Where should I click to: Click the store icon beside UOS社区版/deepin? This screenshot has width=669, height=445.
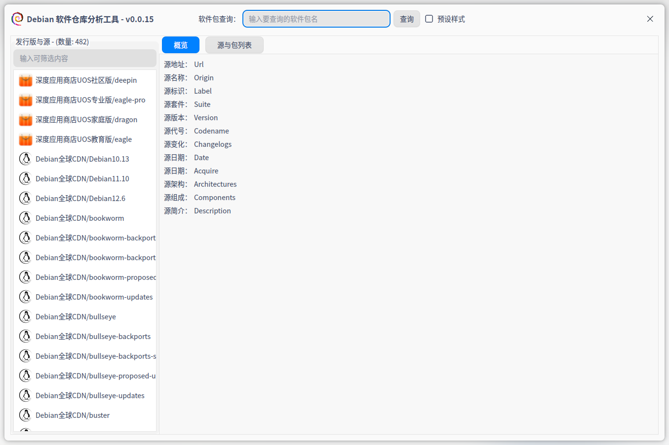tap(26, 80)
